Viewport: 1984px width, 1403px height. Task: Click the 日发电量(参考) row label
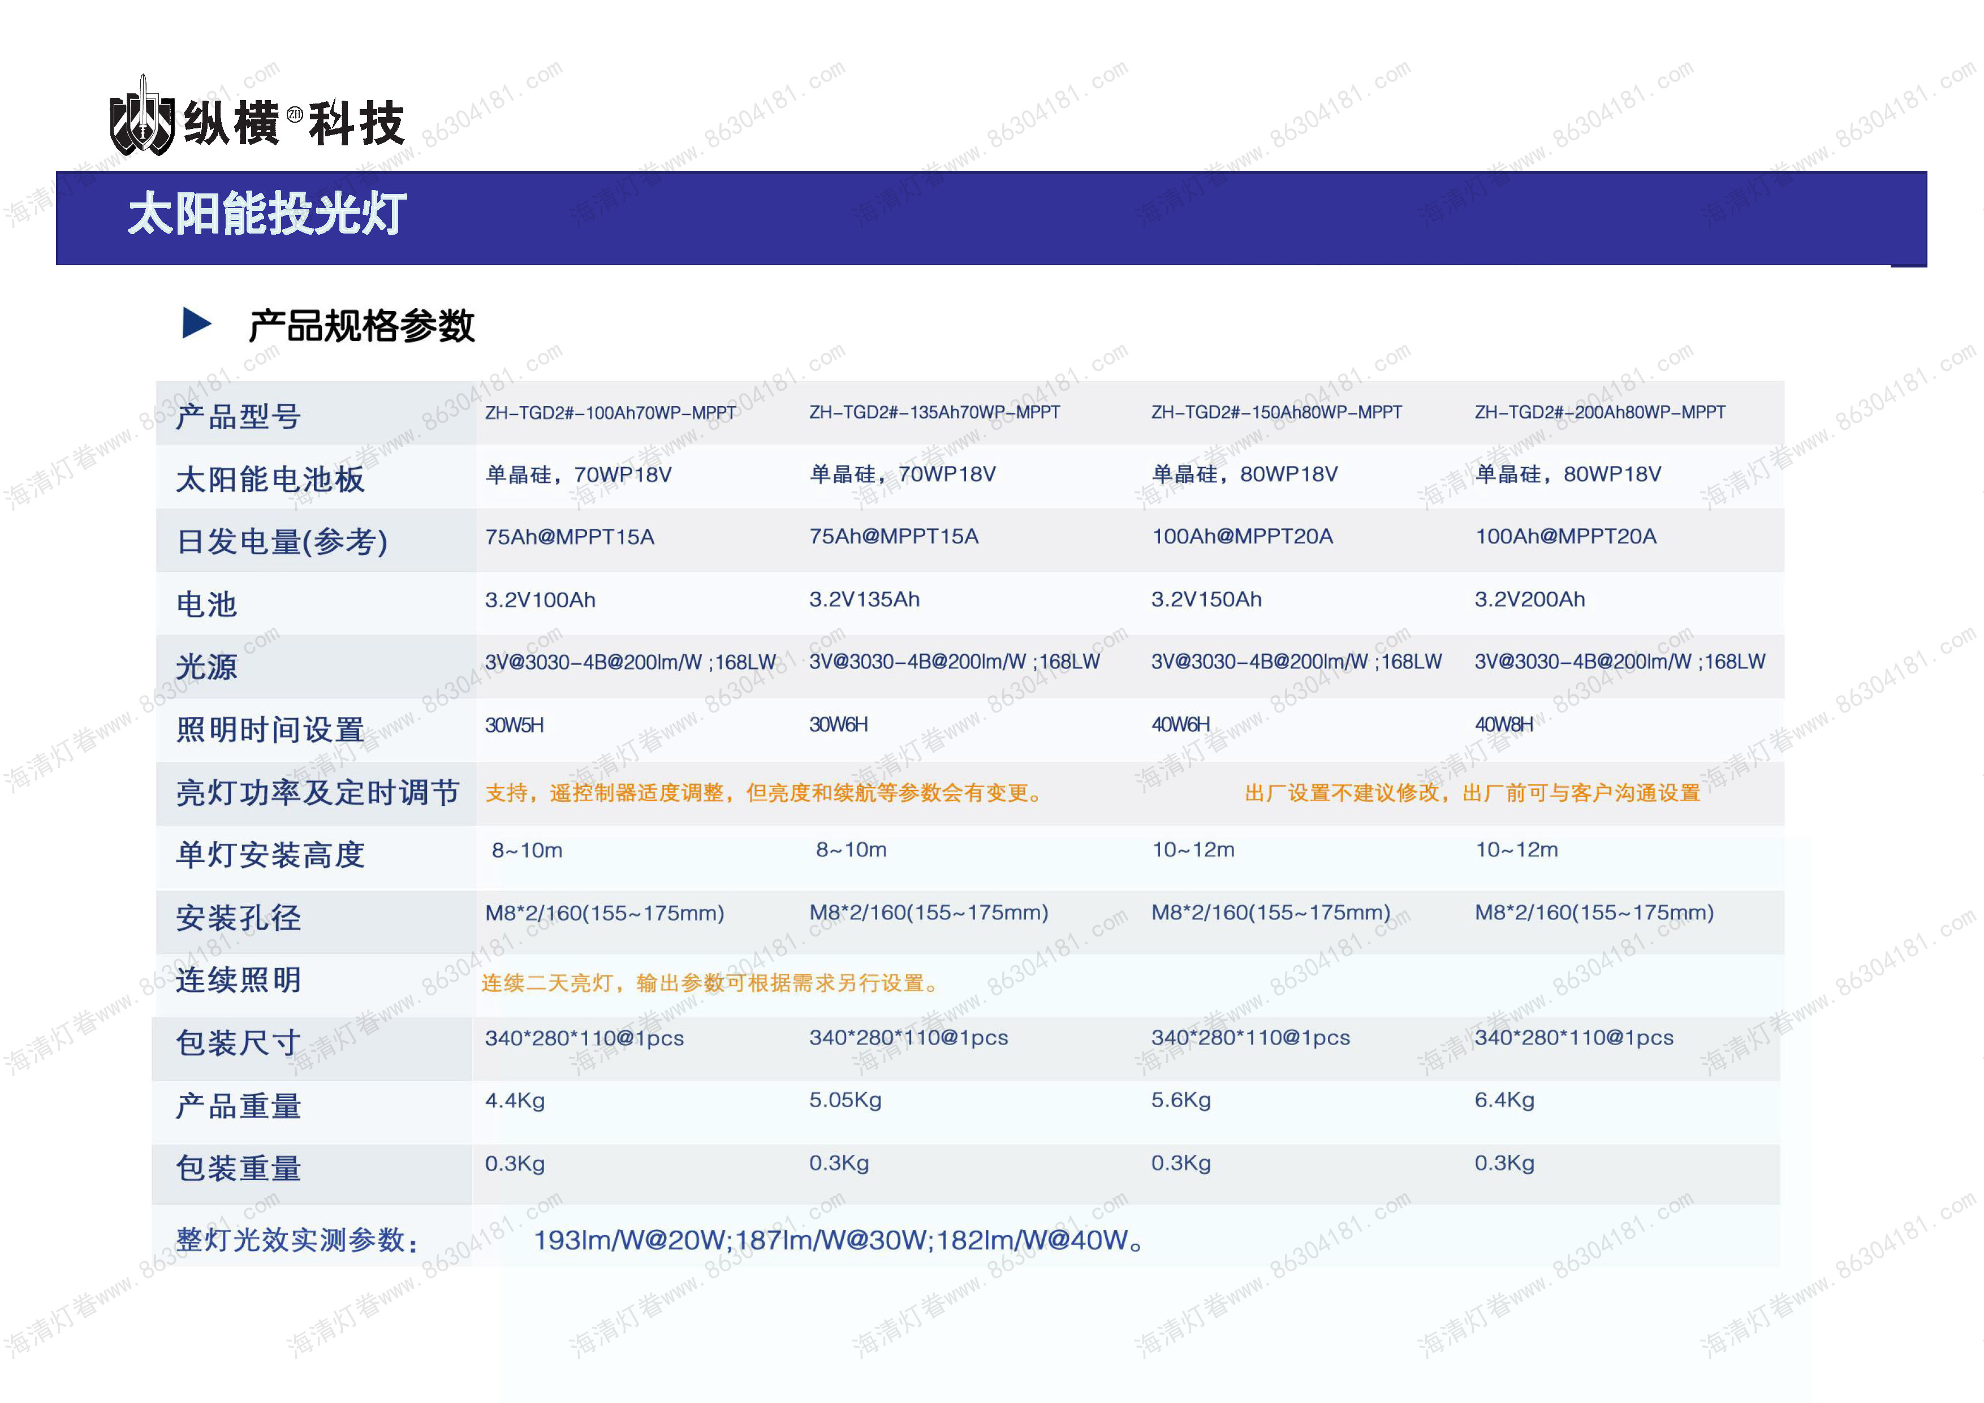(x=282, y=542)
